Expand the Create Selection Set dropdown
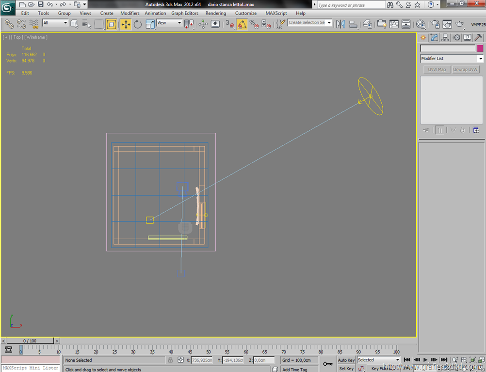This screenshot has width=486, height=372. coord(329,23)
